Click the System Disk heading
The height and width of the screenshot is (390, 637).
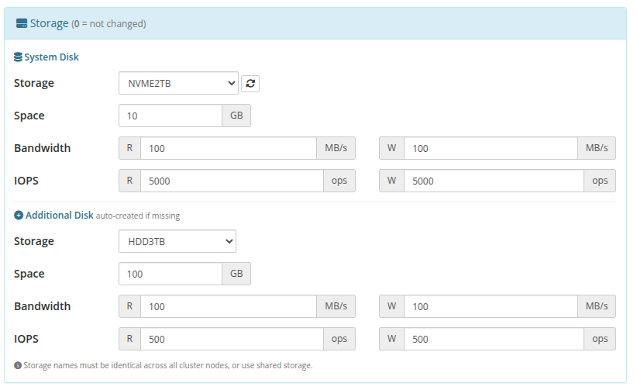(51, 57)
